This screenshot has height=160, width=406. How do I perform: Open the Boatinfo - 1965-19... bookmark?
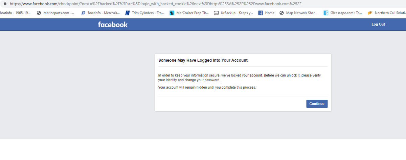[x=16, y=13]
